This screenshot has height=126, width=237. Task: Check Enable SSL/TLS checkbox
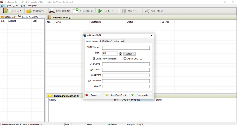[x=125, y=59]
